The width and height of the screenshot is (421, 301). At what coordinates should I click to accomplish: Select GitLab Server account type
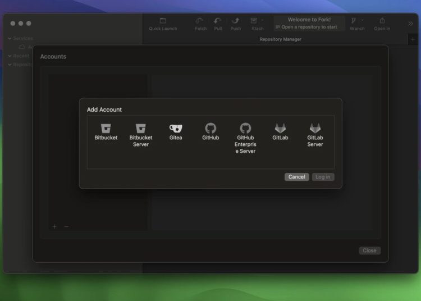(x=315, y=135)
